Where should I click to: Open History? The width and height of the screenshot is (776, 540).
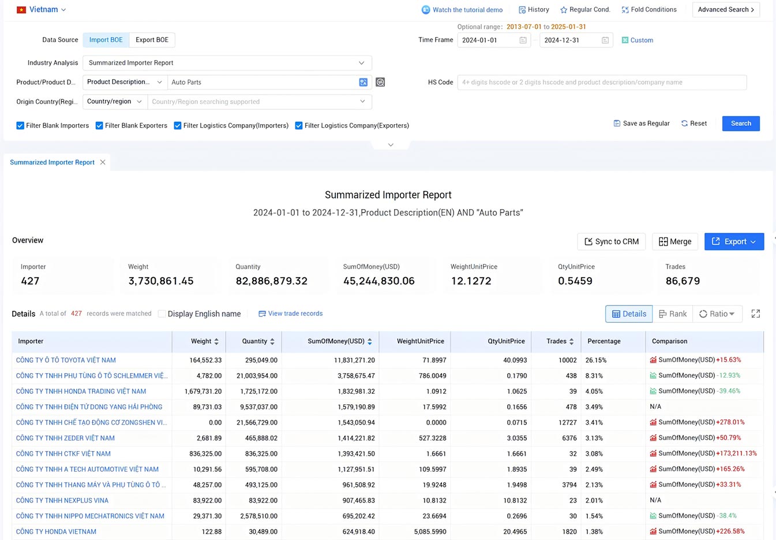[534, 10]
